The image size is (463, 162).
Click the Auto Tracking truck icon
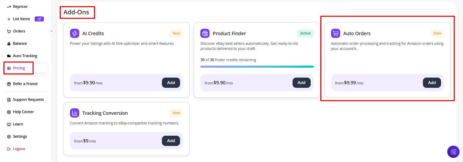[9, 56]
